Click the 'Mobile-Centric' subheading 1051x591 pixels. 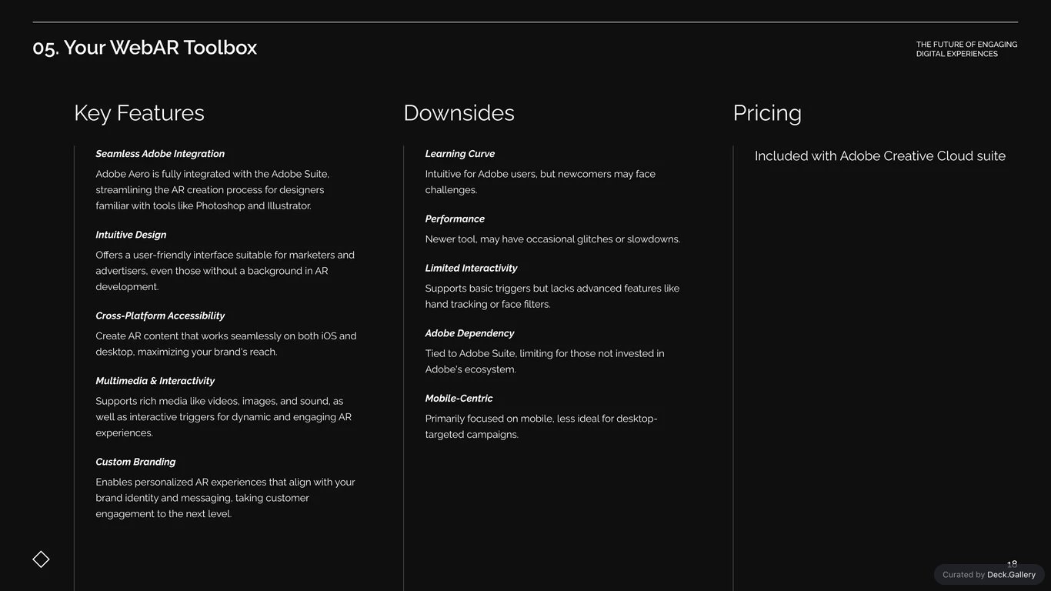point(459,399)
